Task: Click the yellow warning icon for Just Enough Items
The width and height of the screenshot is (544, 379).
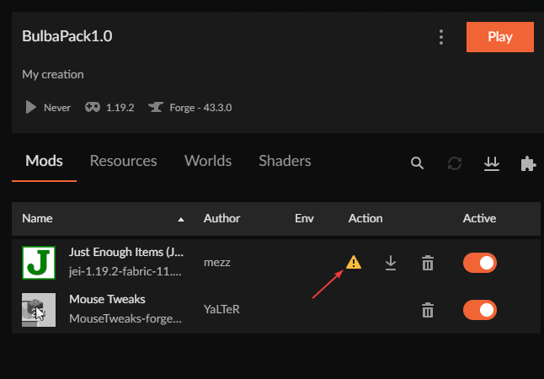Action: pos(354,263)
